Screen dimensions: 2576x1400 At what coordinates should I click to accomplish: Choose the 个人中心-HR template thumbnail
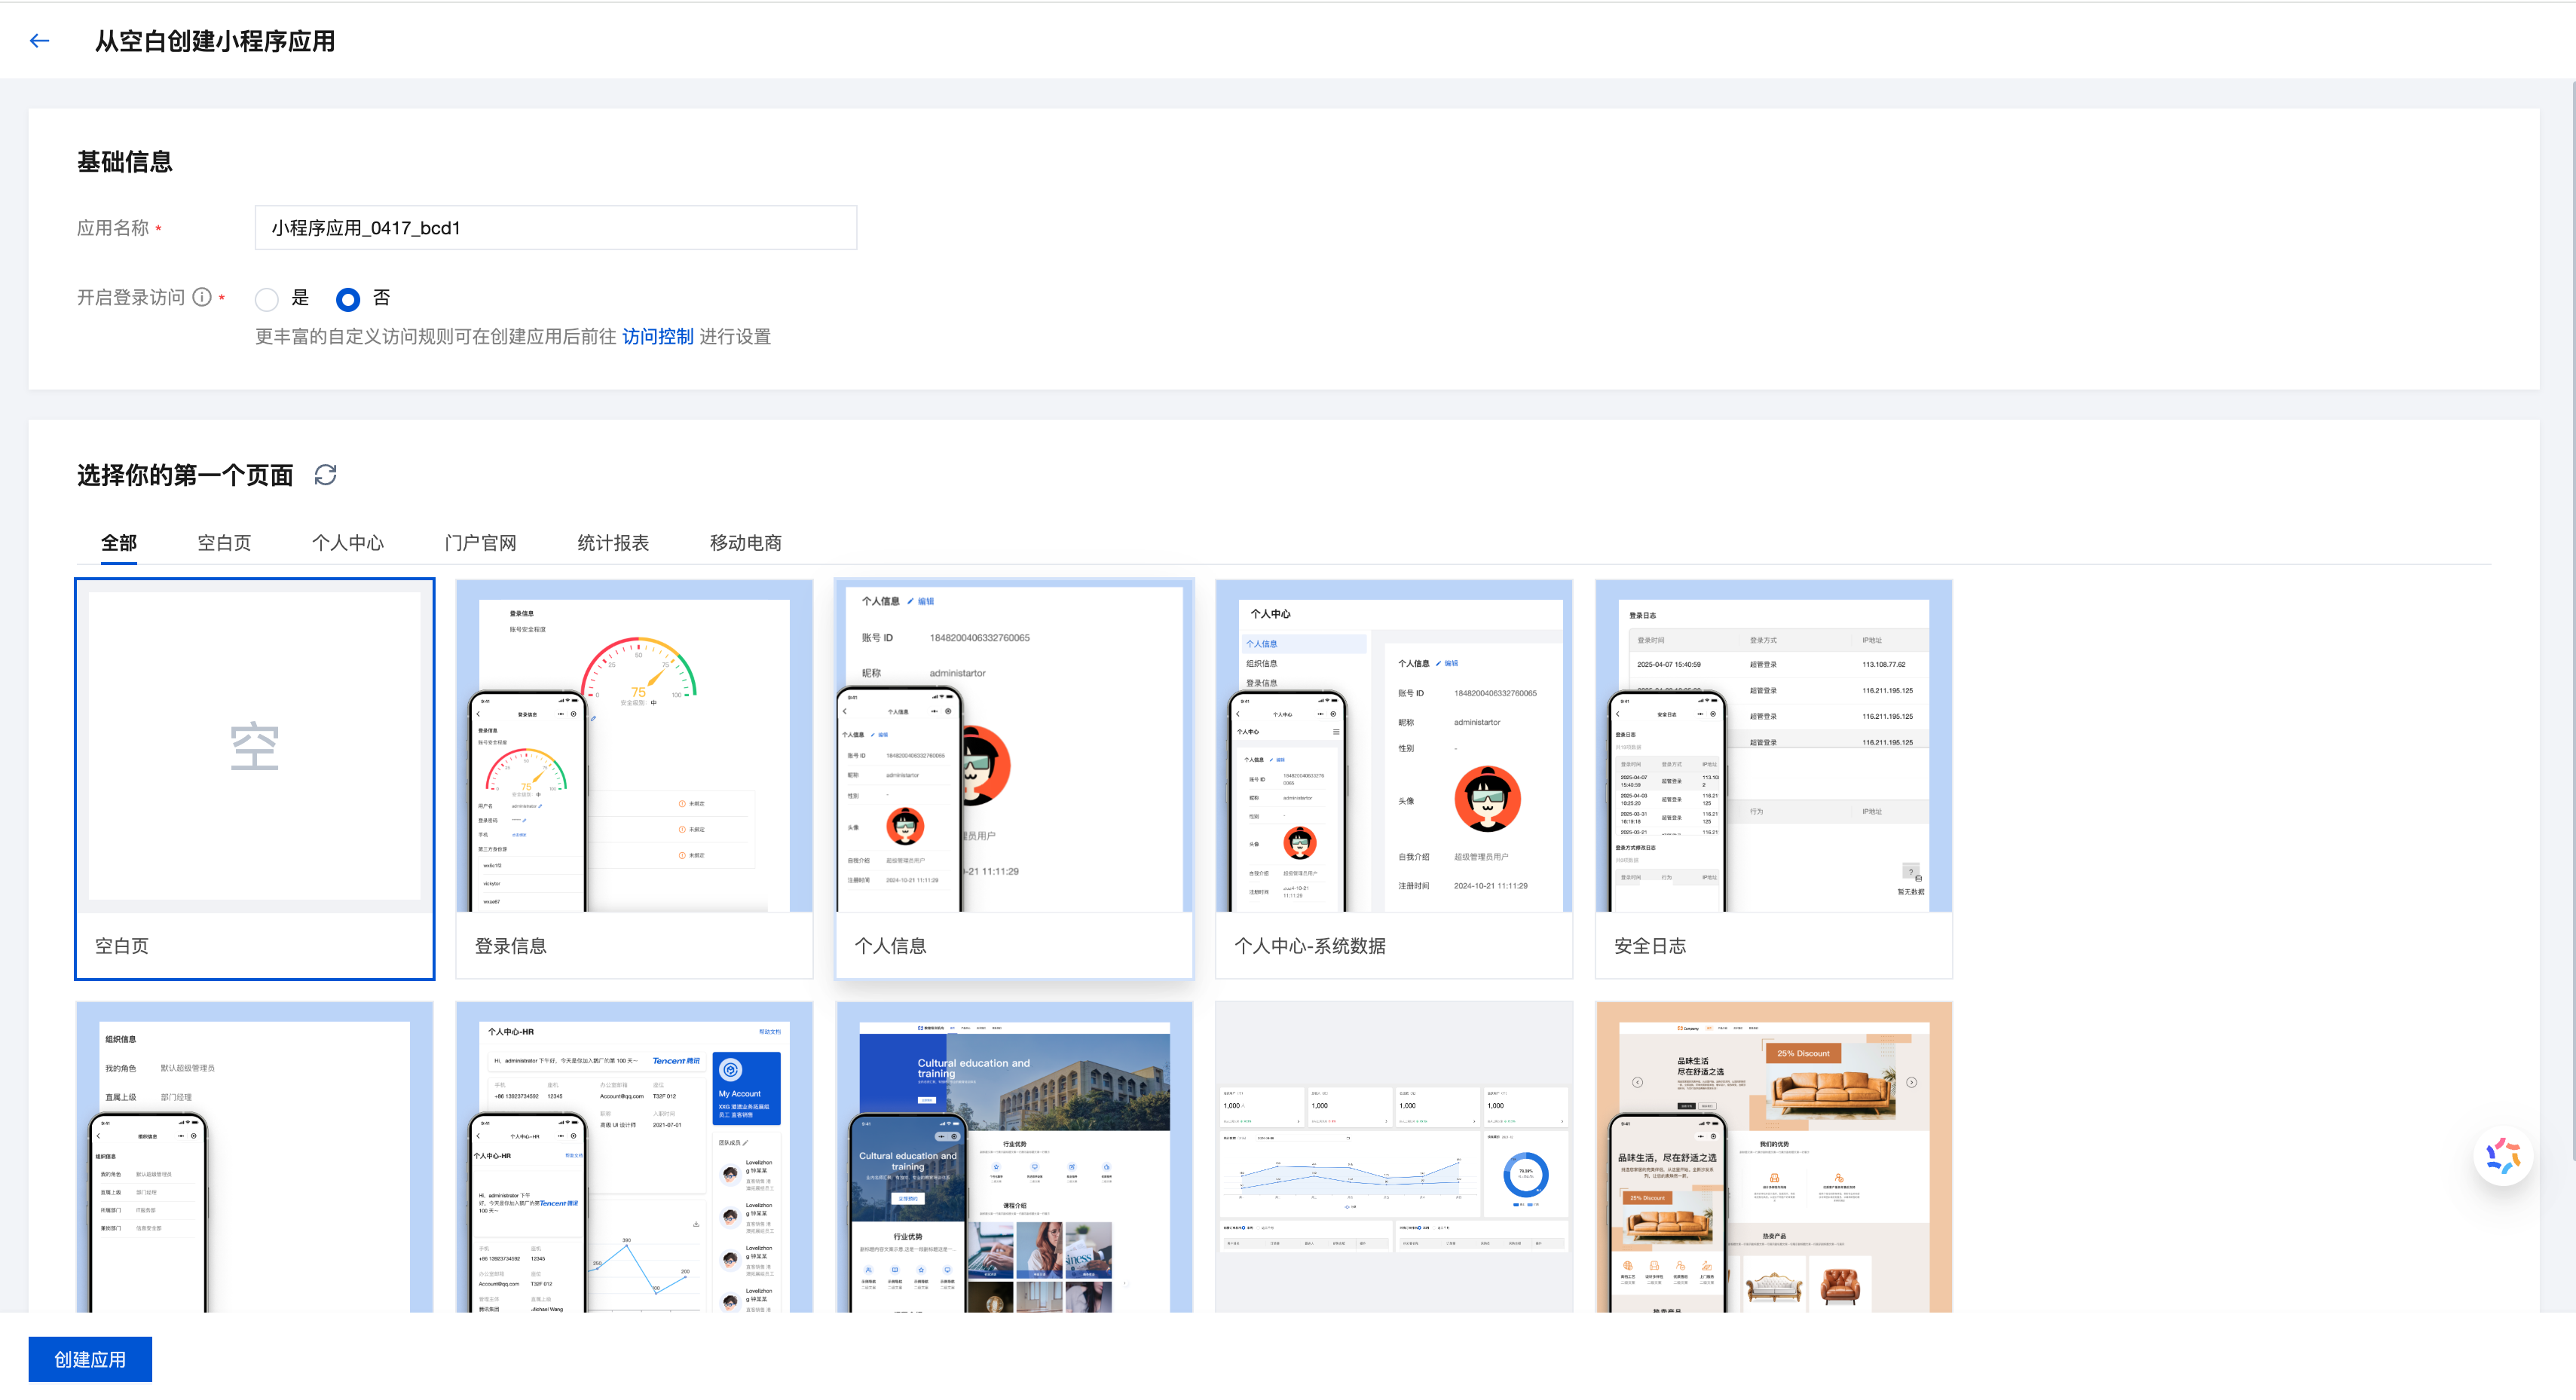(634, 1157)
